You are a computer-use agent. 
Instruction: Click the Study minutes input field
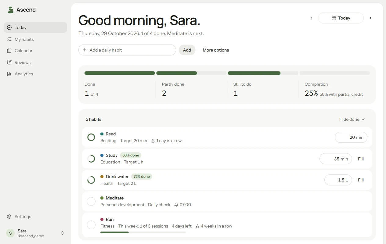pos(336,159)
